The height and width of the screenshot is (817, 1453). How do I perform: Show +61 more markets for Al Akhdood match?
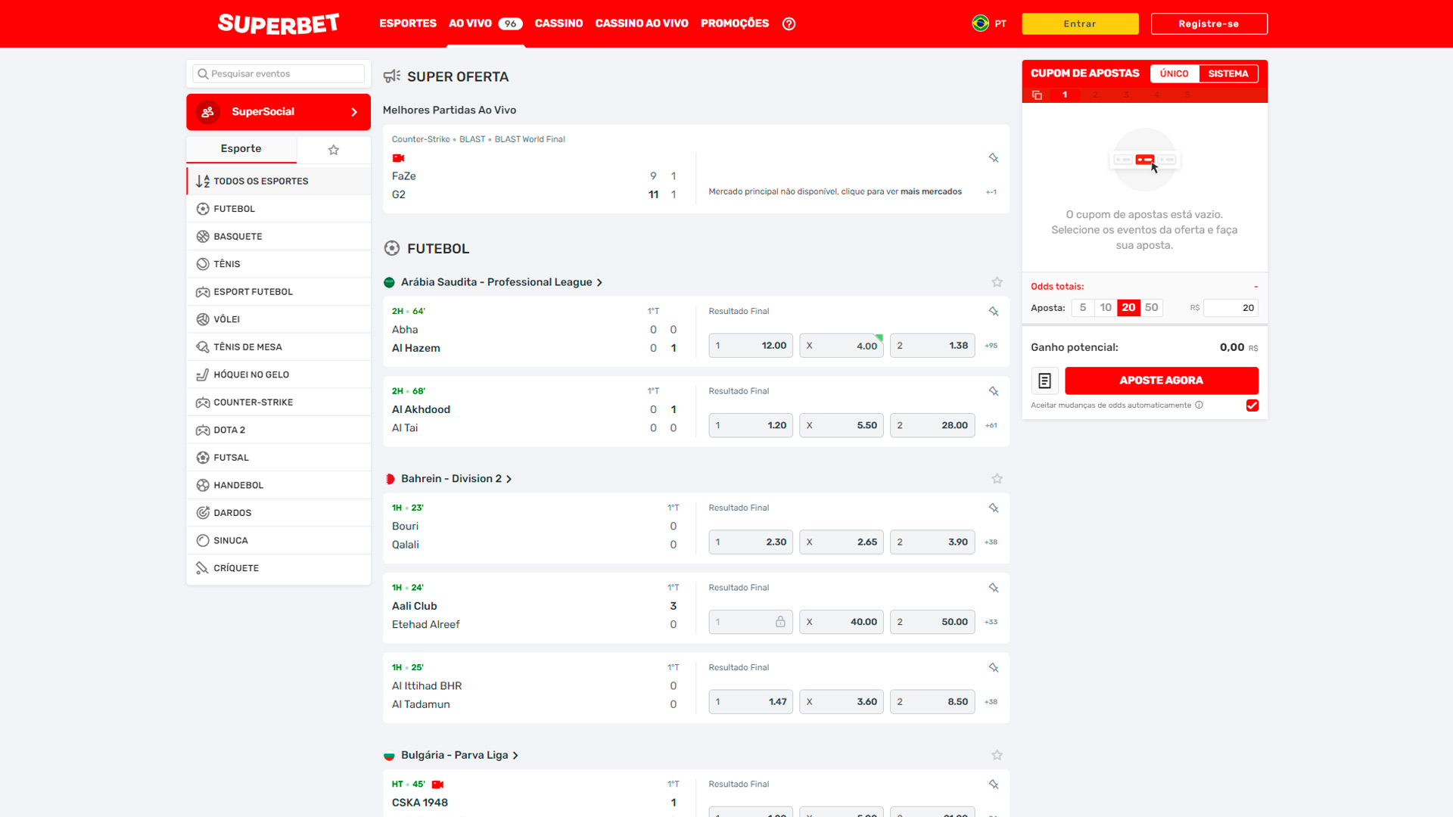[991, 426]
